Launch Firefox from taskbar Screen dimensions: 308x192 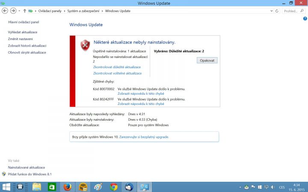(x=68, y=187)
